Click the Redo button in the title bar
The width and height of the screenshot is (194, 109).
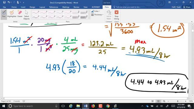(14, 2)
